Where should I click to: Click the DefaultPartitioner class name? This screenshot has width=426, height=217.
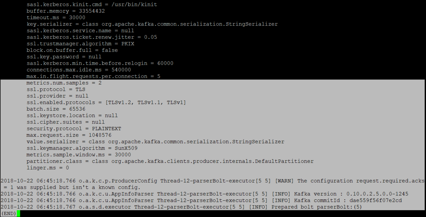click(284, 161)
